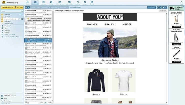Open the Domains house icon
Viewport: 185px width, 105px height.
pos(85,2)
